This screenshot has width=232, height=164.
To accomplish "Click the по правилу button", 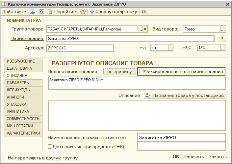I will click(x=119, y=72).
